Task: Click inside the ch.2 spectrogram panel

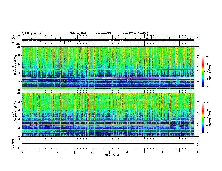Action: (x=108, y=115)
